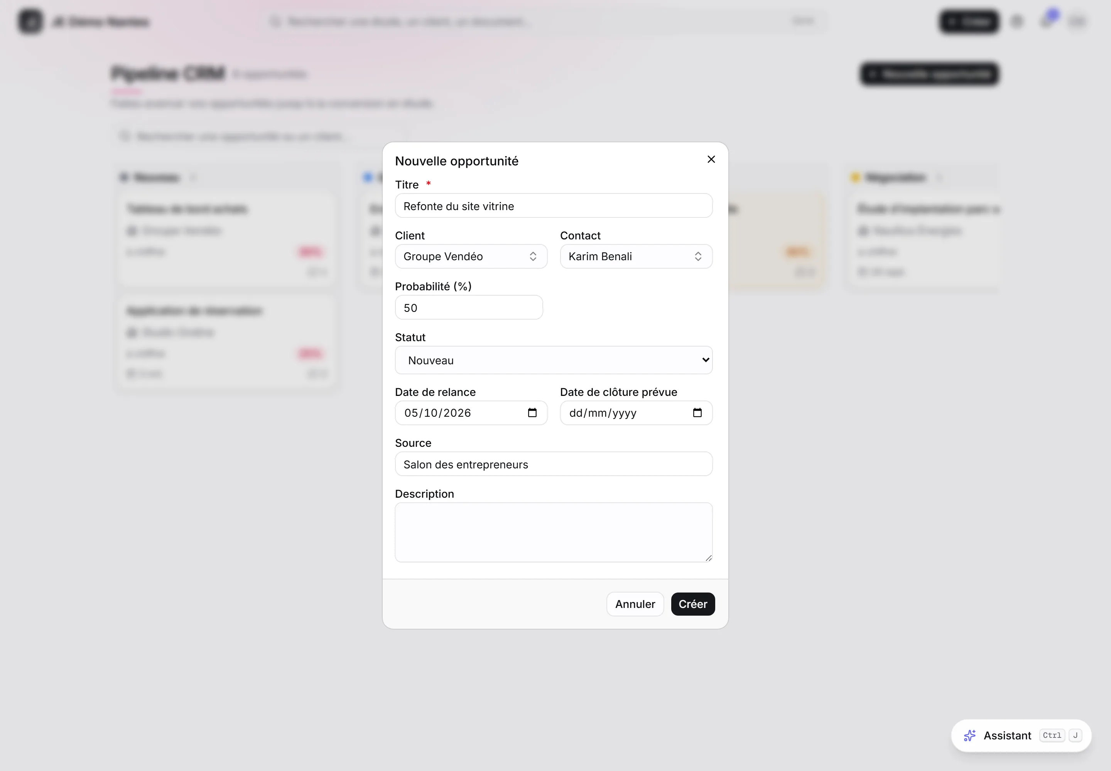The image size is (1111, 771).
Task: Open the Assistant panel button
Action: [x=1021, y=735]
